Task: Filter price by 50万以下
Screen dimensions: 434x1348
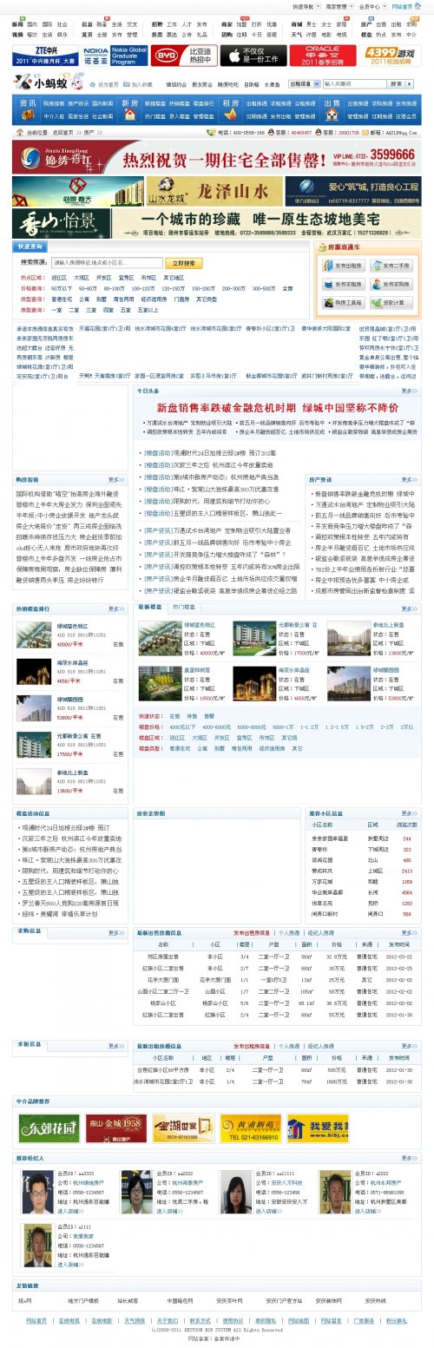Action: (62, 287)
